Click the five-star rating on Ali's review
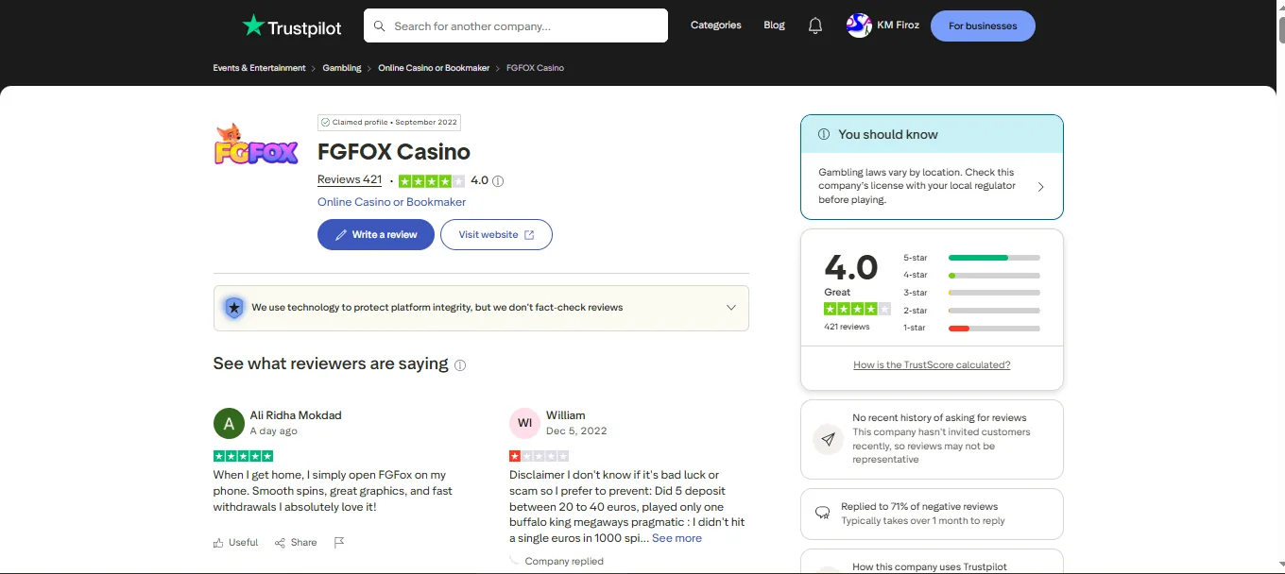This screenshot has width=1285, height=574. (244, 456)
